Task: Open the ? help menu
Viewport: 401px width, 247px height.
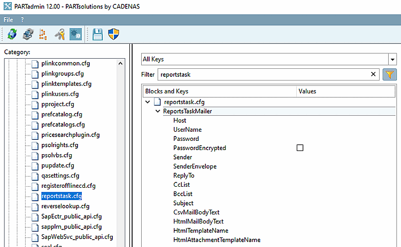Action: pos(22,19)
